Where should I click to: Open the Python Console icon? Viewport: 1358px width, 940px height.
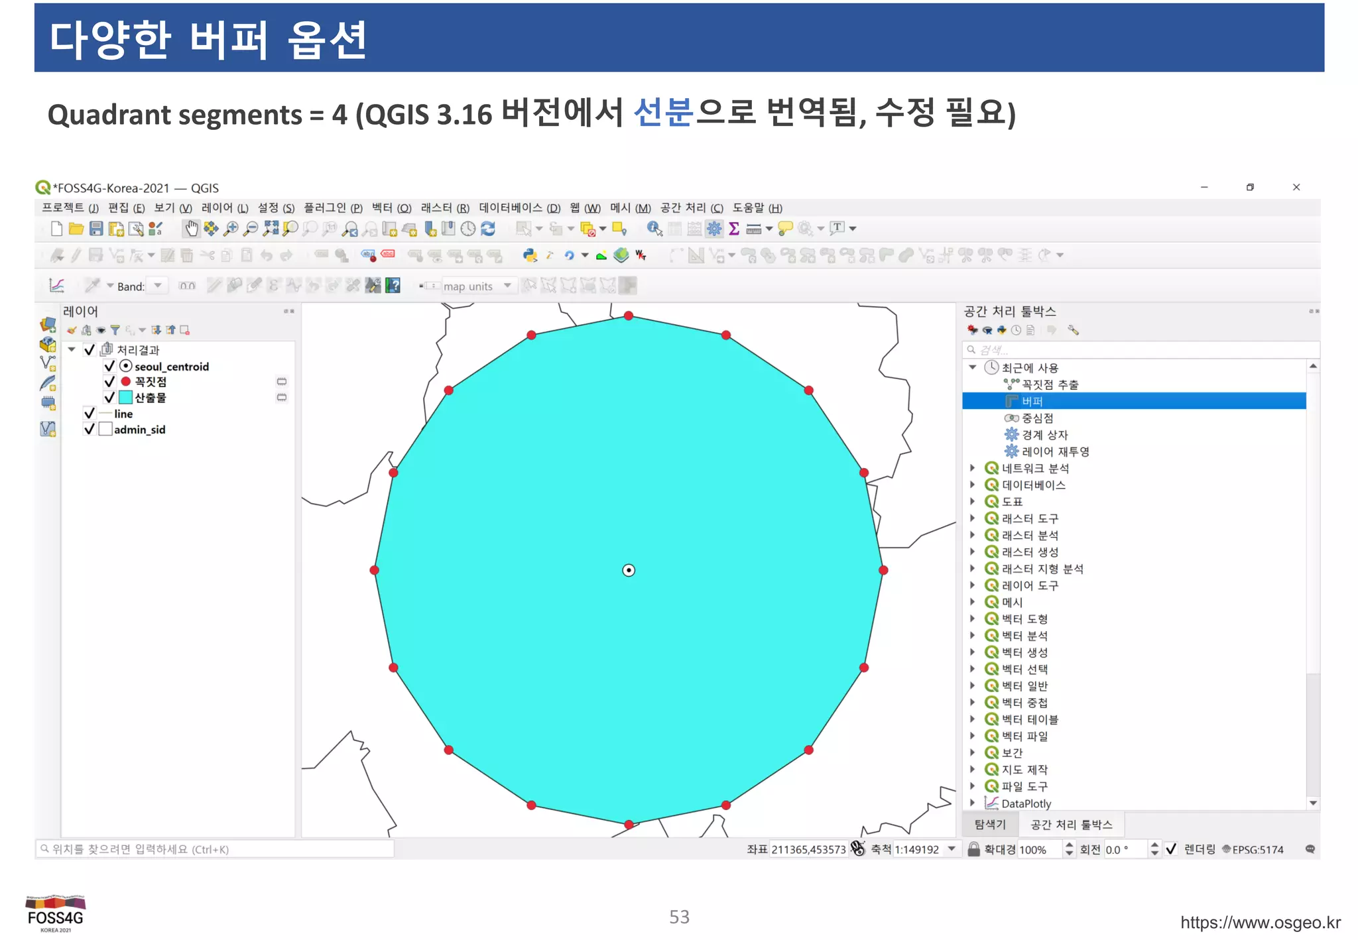click(530, 255)
